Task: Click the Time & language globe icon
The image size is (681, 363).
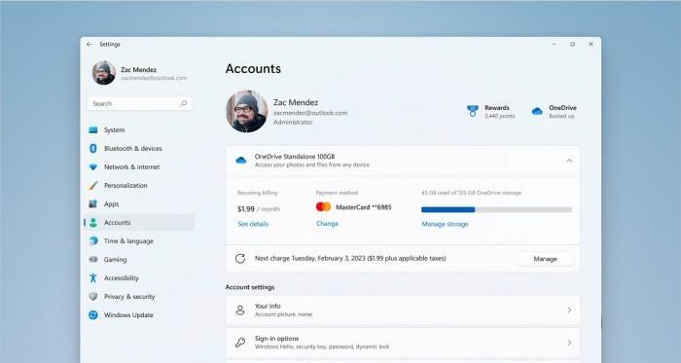Action: [93, 241]
